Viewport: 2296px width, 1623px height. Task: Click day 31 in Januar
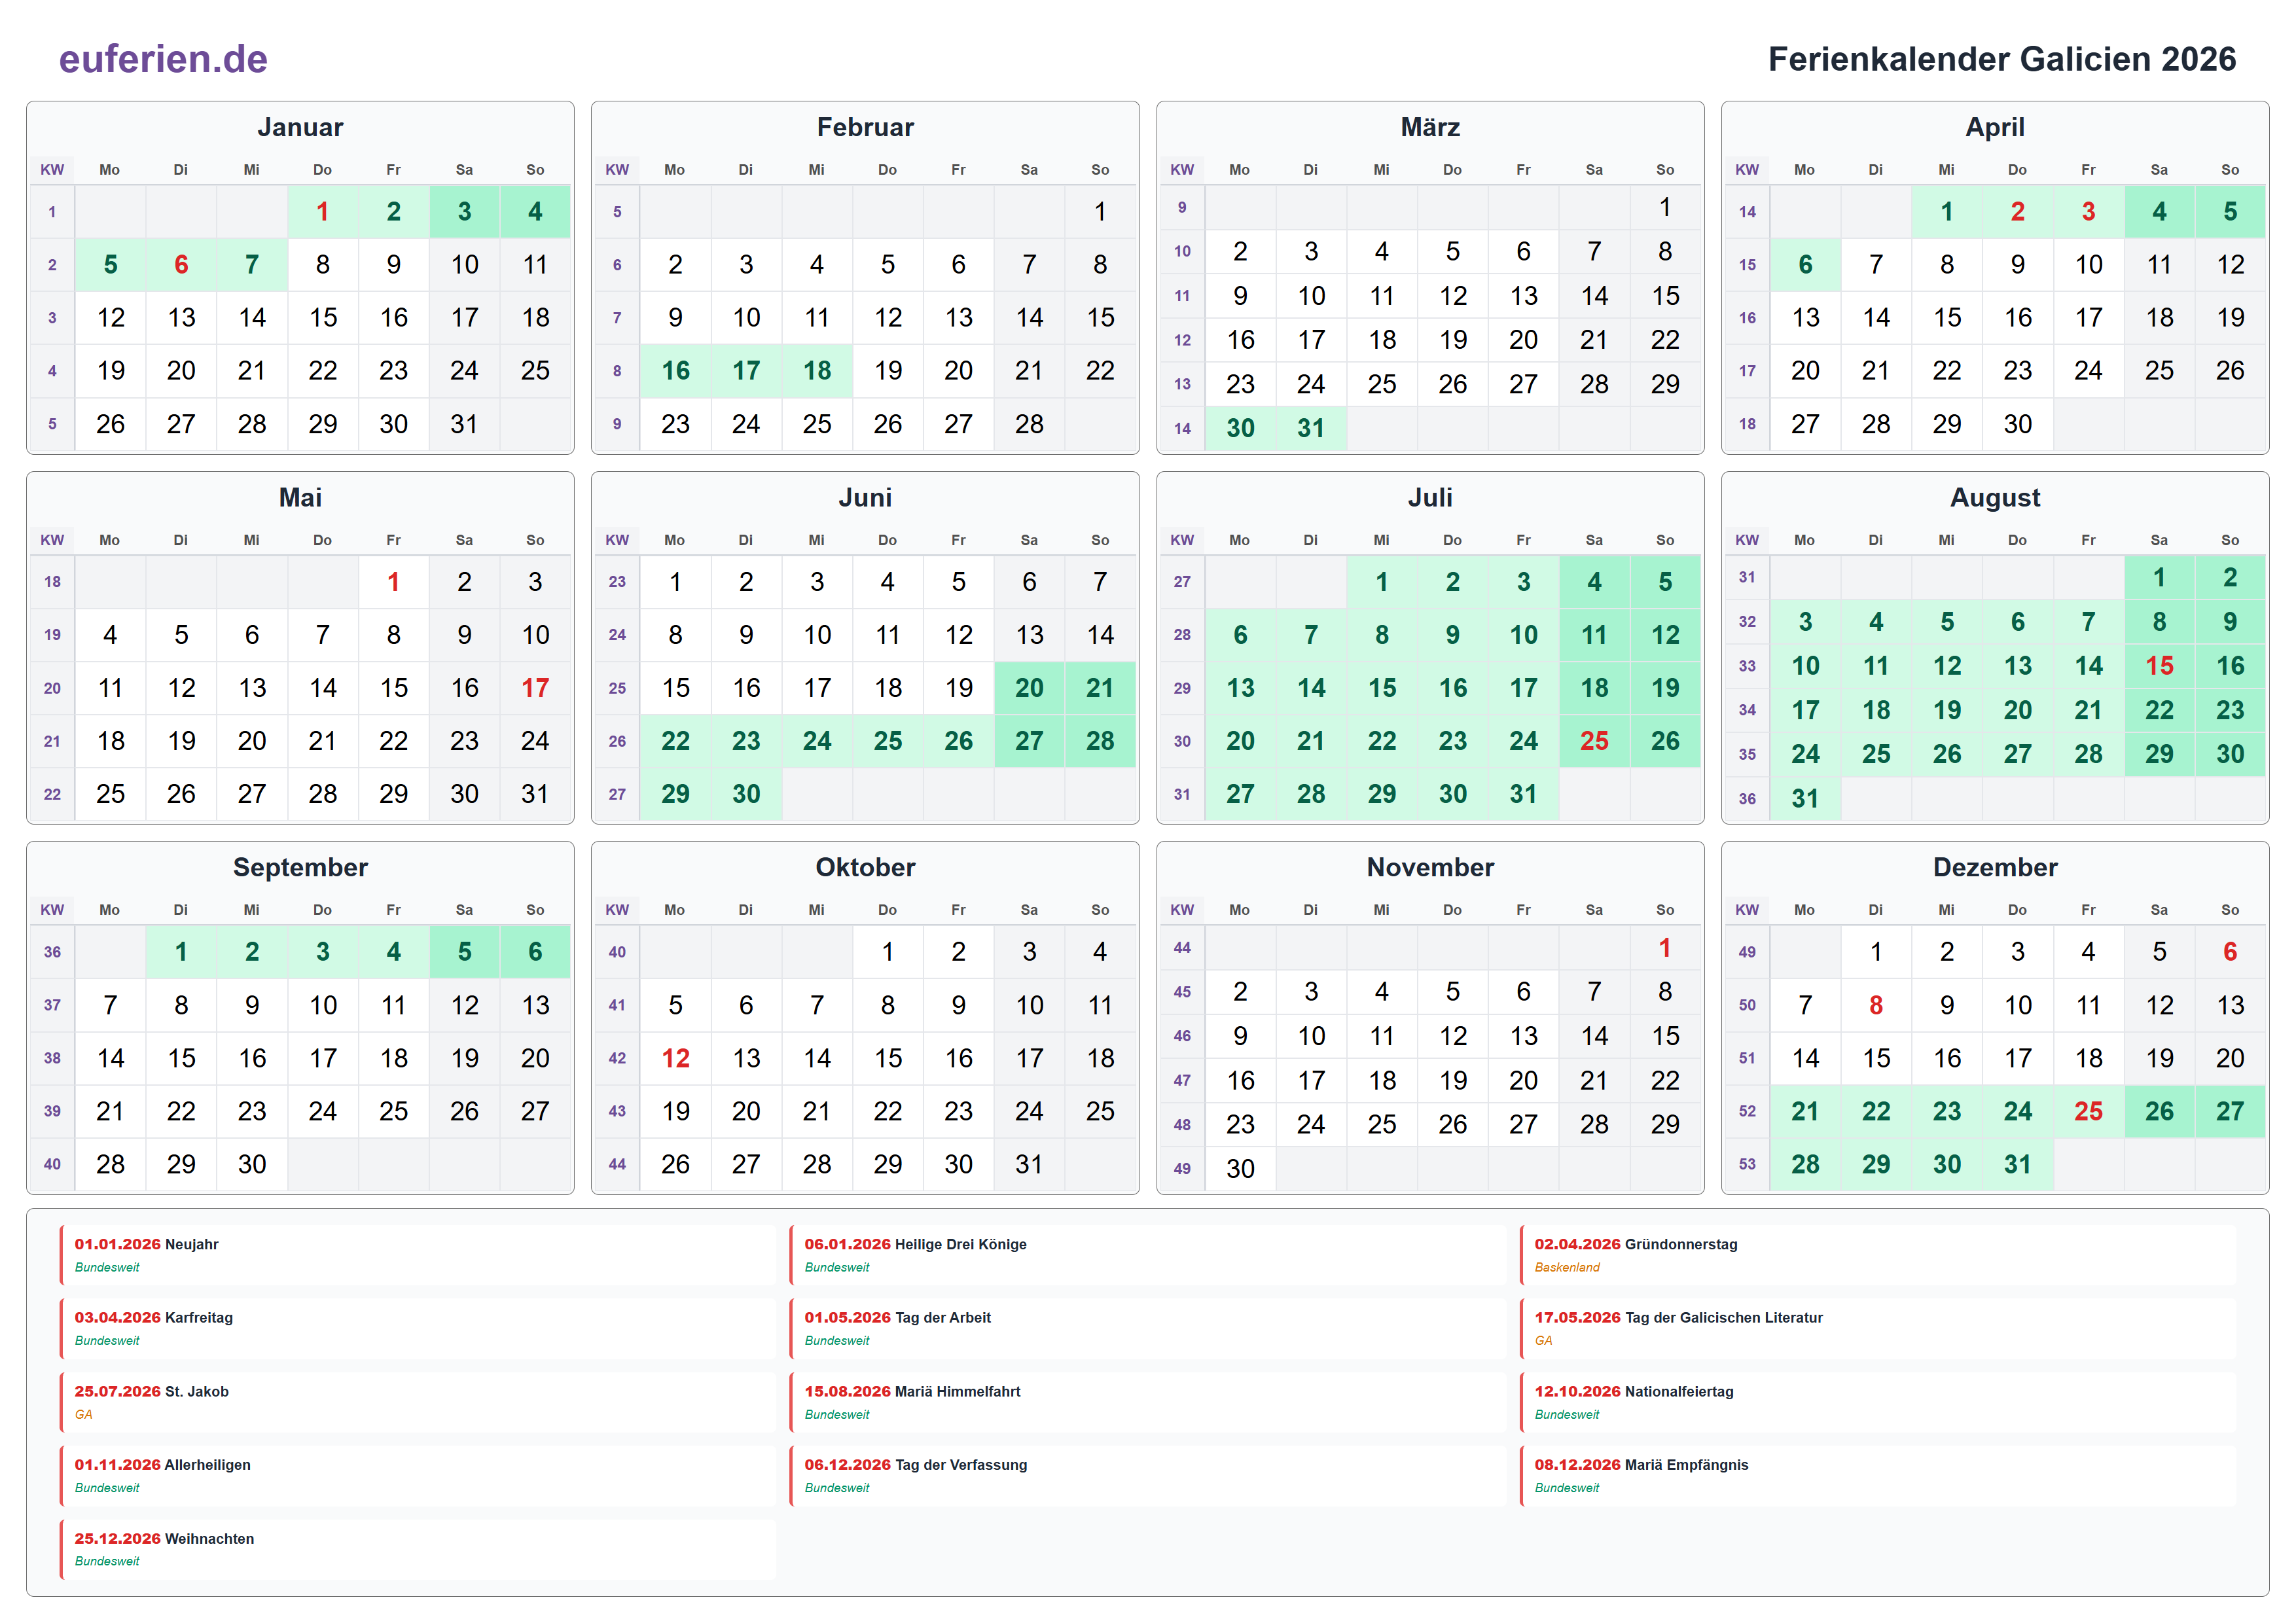(464, 424)
